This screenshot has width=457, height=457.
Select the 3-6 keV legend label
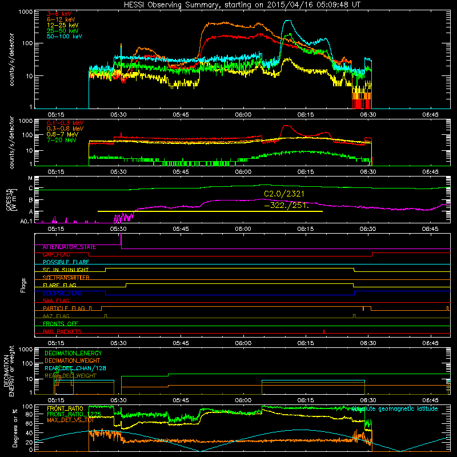tap(59, 14)
